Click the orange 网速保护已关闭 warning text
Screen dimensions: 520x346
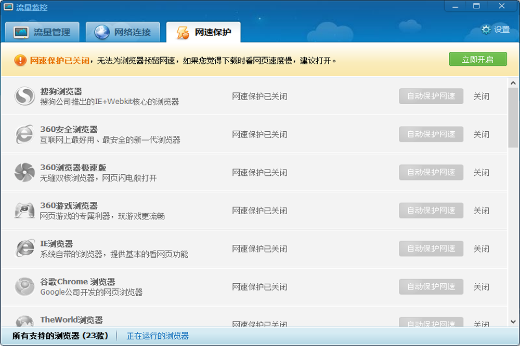[x=60, y=61]
